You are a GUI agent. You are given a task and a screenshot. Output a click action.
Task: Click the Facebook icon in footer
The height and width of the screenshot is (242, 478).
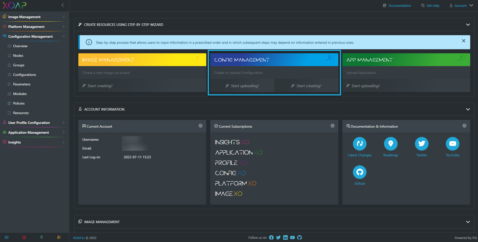[271, 237]
